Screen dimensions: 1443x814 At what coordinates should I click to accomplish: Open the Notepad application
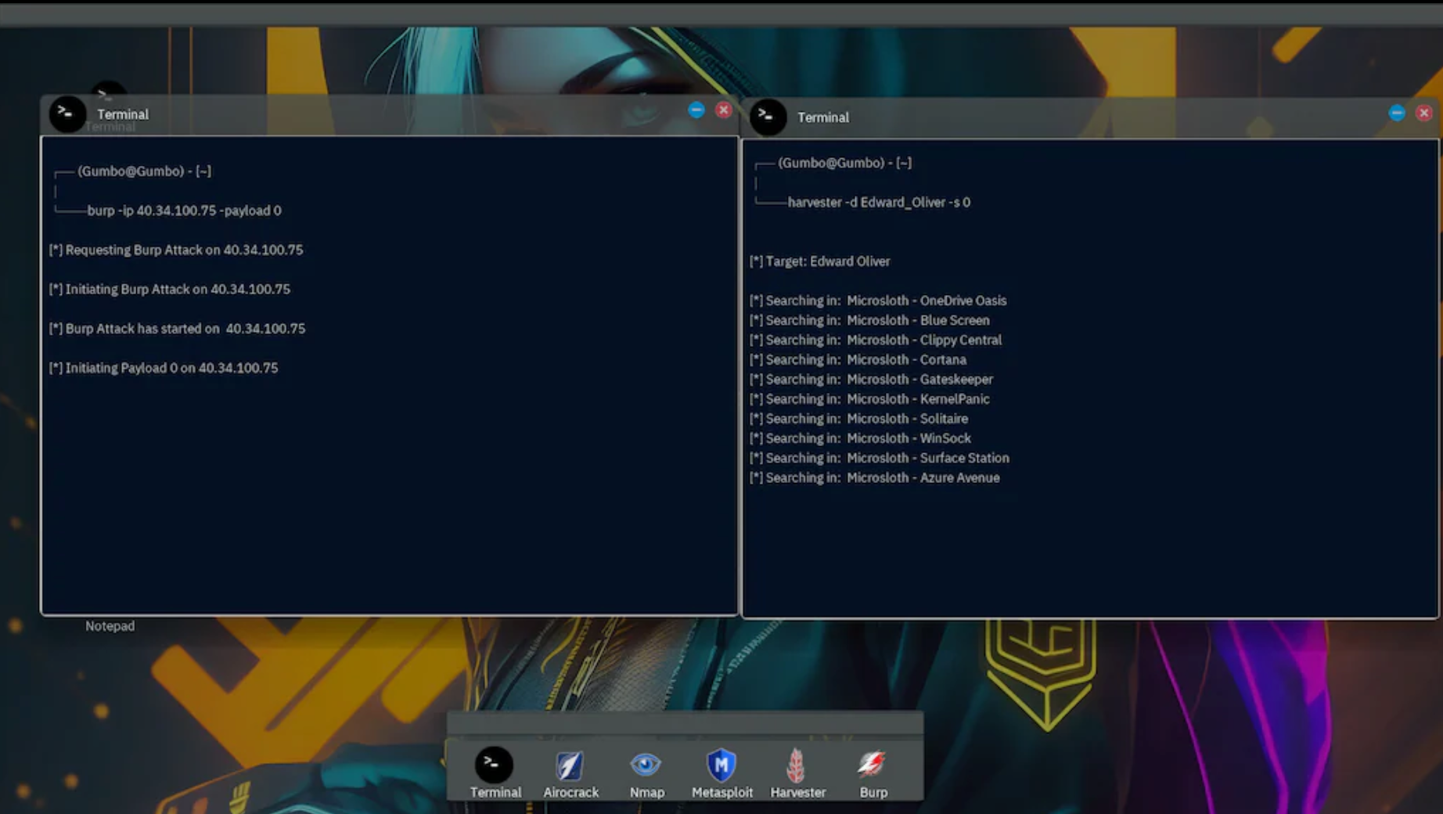coord(110,625)
